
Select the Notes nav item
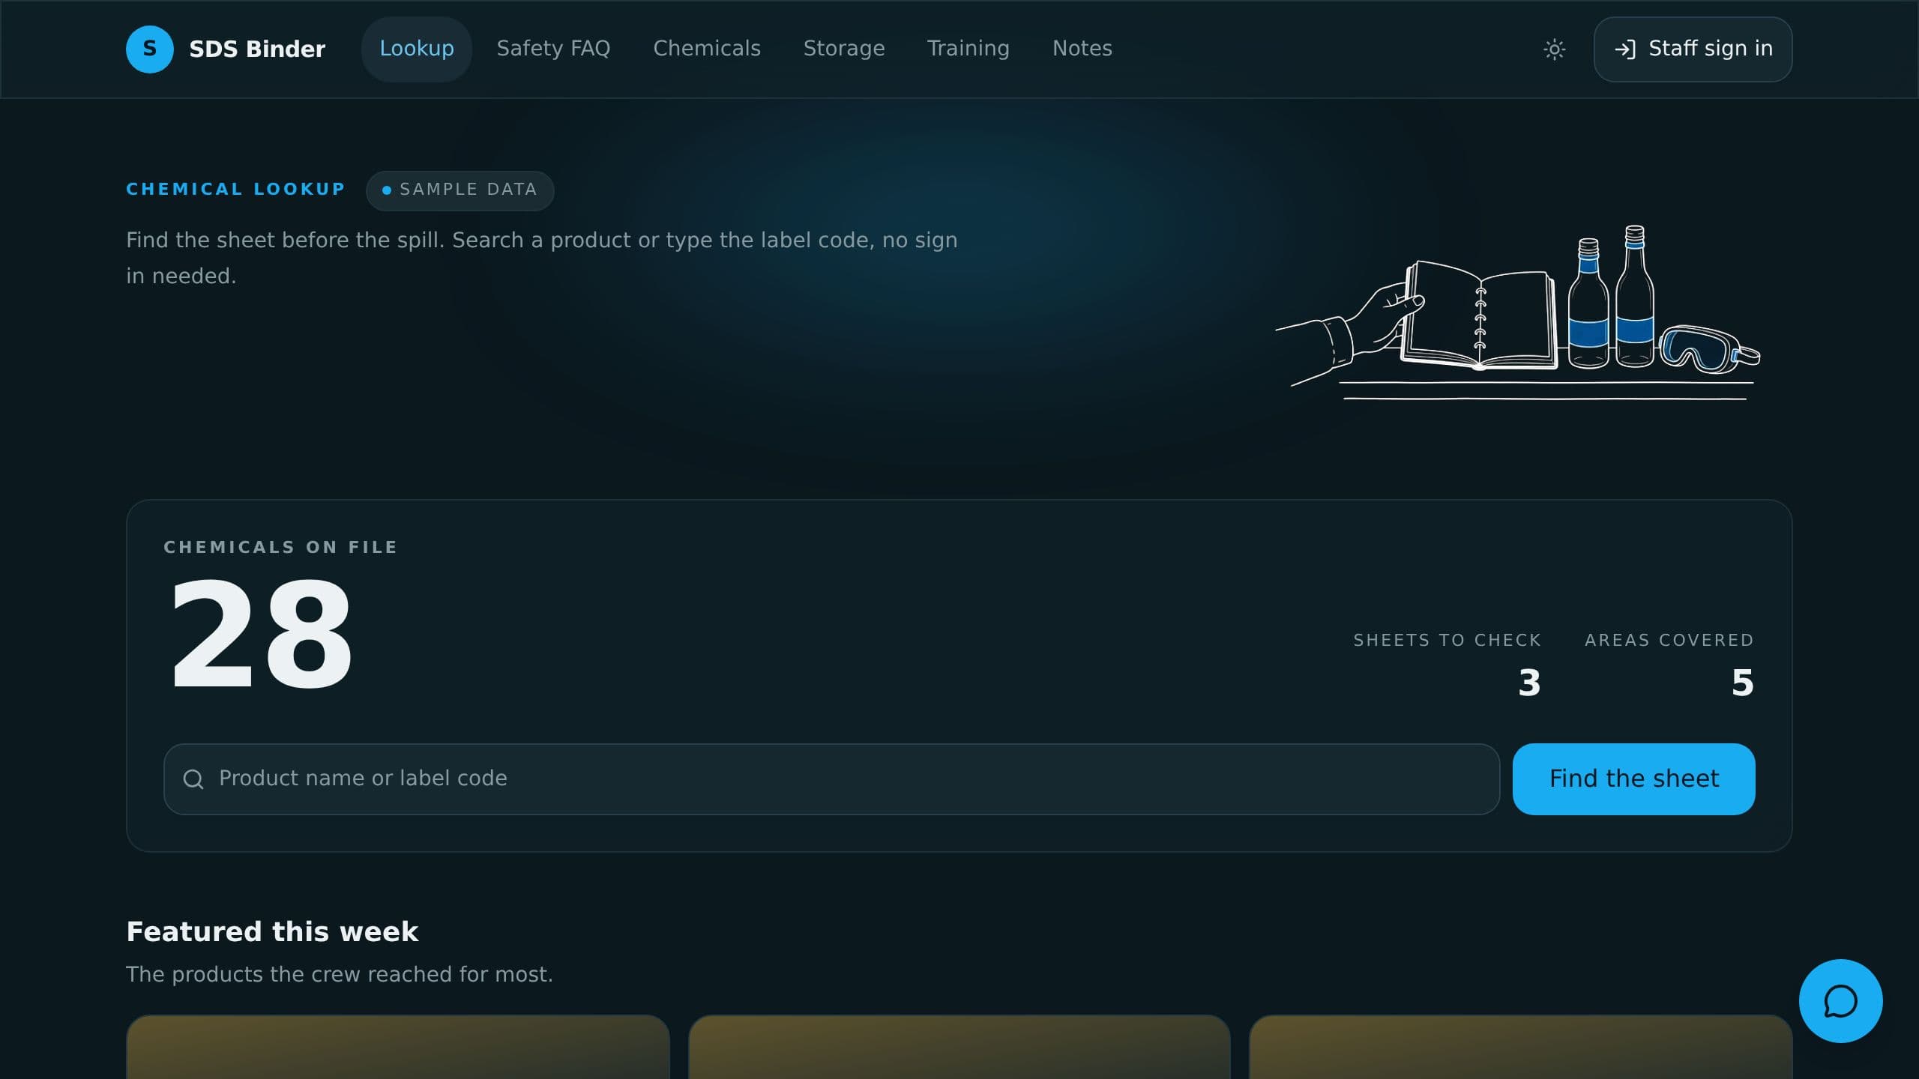click(x=1082, y=49)
